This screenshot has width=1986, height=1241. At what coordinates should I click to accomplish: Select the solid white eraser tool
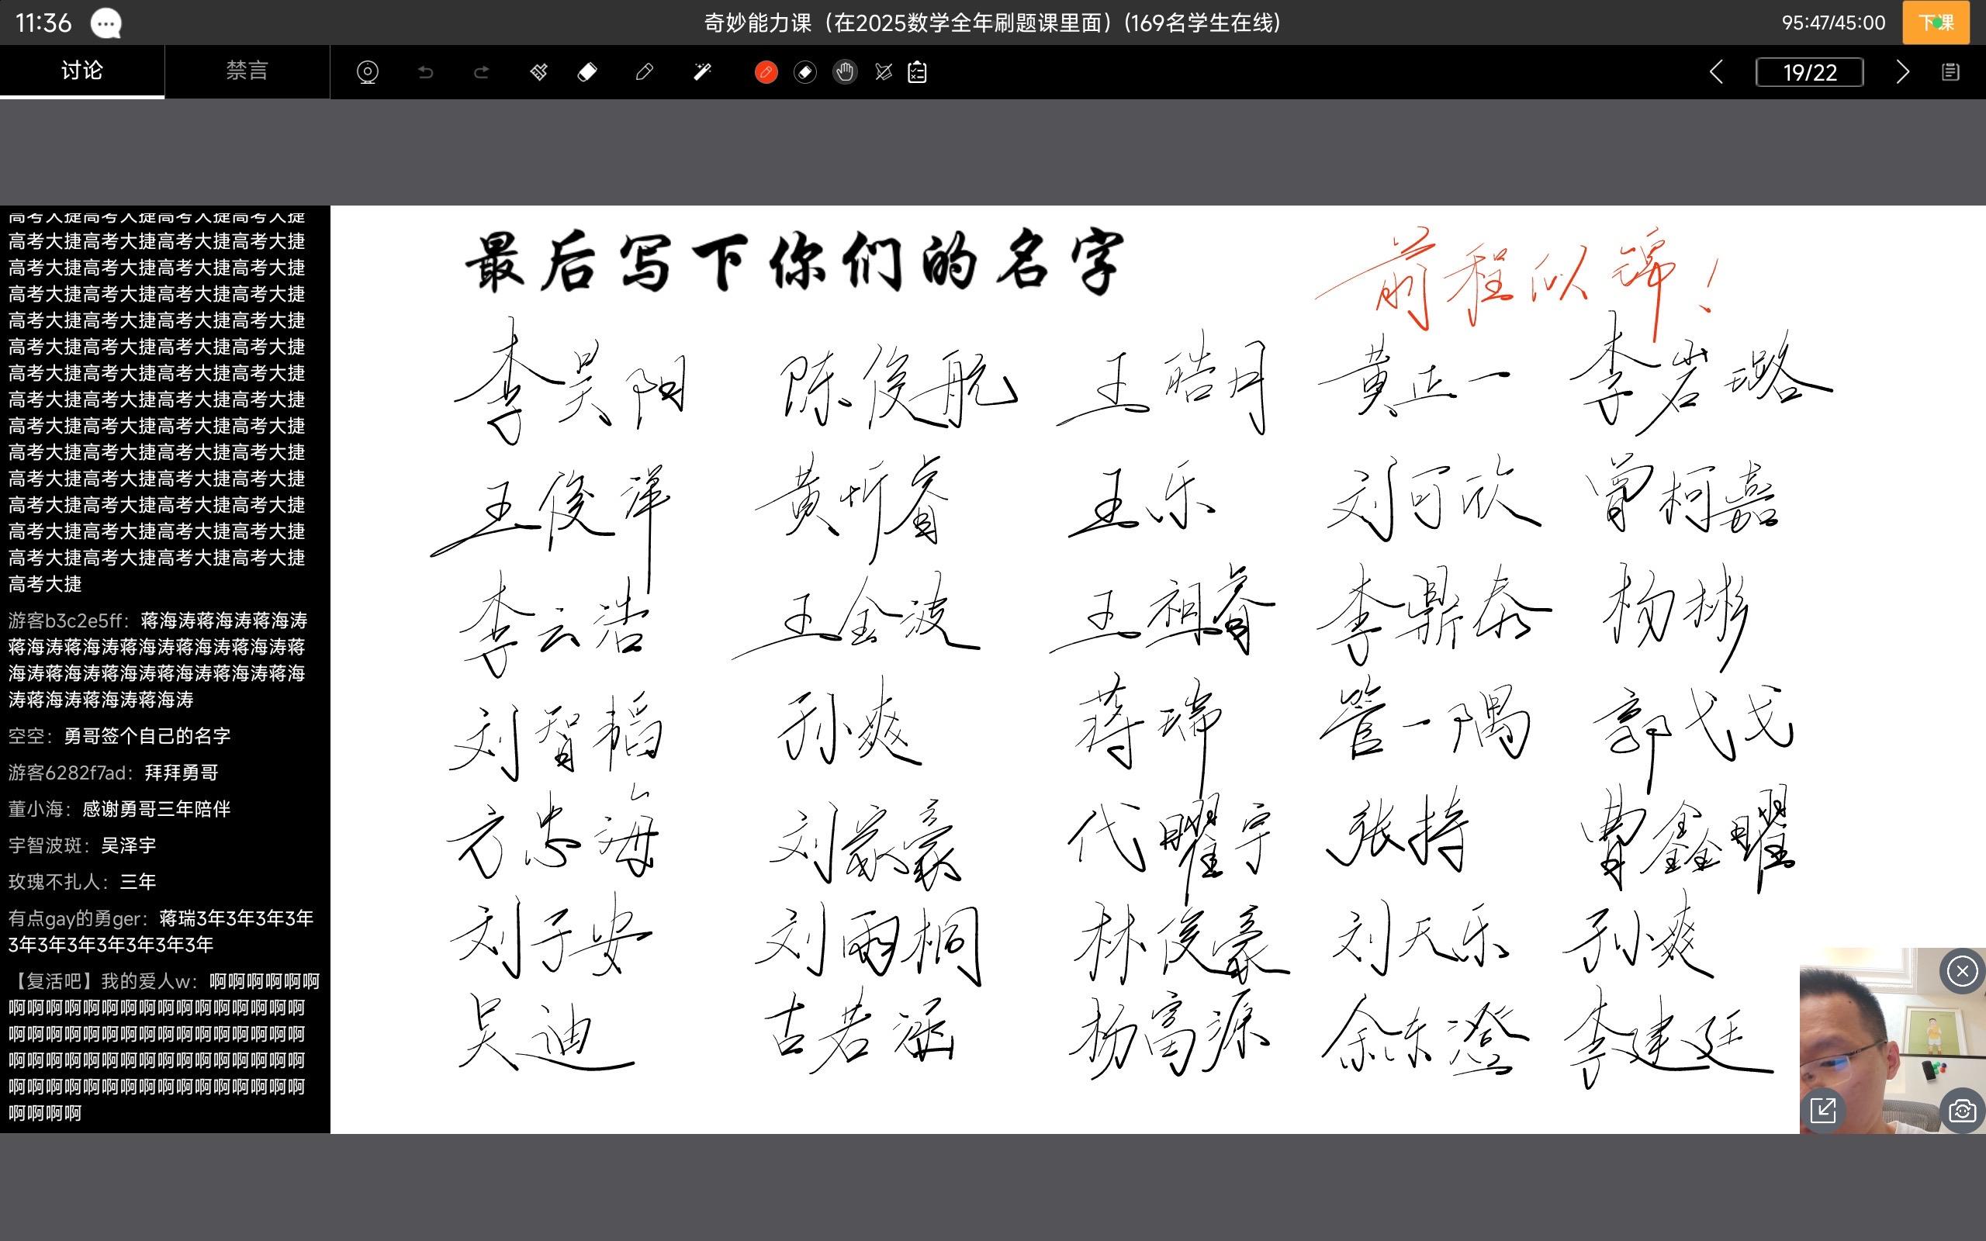point(587,72)
